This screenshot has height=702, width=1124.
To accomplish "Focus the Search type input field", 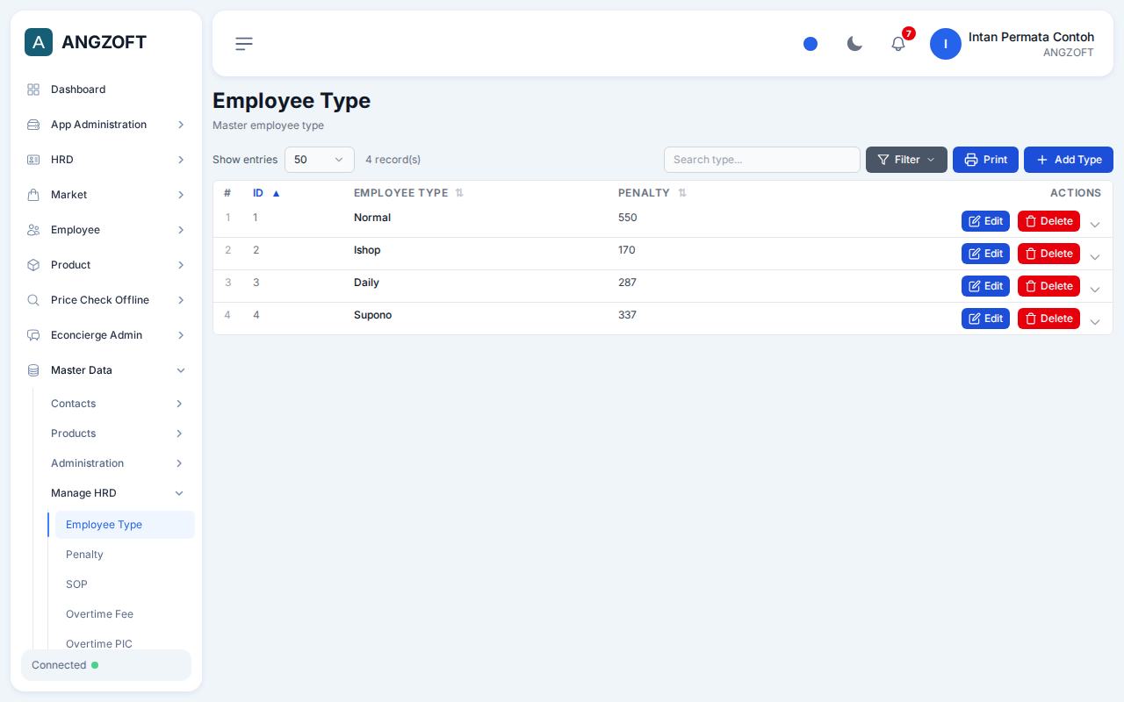I will pyautogui.click(x=762, y=160).
